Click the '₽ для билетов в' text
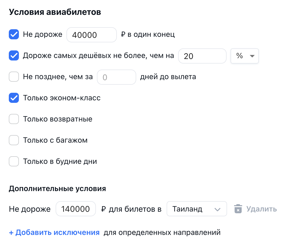 (x=131, y=209)
